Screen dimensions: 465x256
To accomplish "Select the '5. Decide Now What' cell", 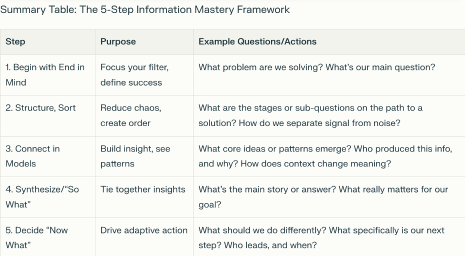I will [36, 237].
